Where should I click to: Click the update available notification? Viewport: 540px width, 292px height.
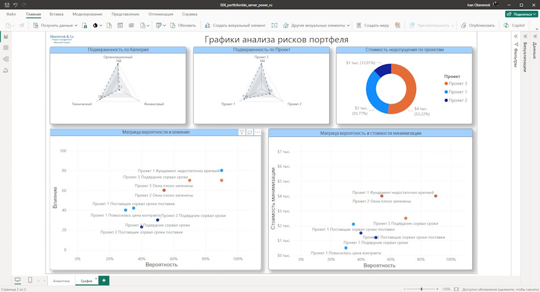(500, 289)
